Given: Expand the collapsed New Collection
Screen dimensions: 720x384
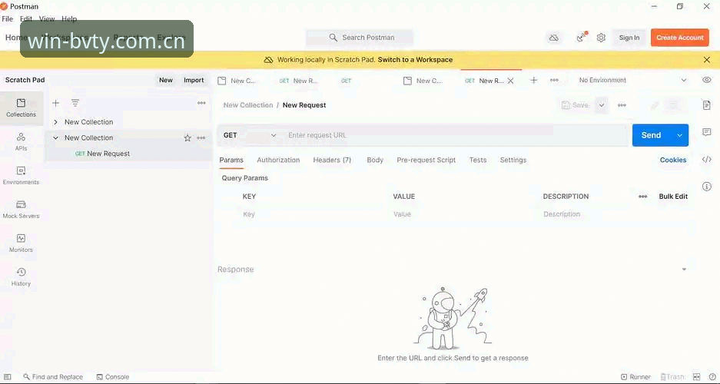Looking at the screenshot, I should click(55, 122).
